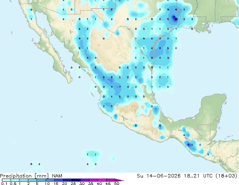
Task: Click the 0.5–1 mm legend color swatch
Action: (15, 180)
